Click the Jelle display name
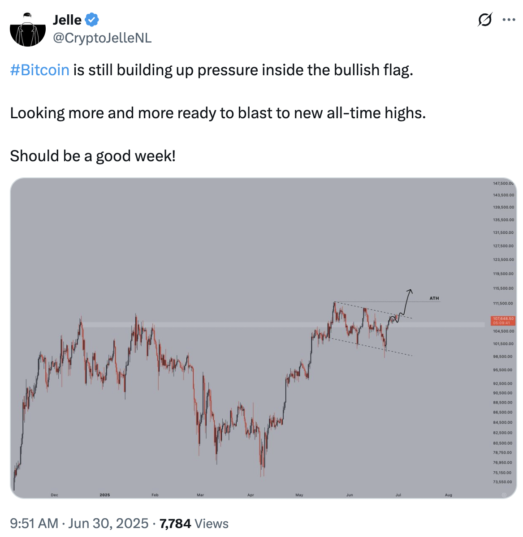Image resolution: width=523 pixels, height=537 pixels. click(x=67, y=20)
